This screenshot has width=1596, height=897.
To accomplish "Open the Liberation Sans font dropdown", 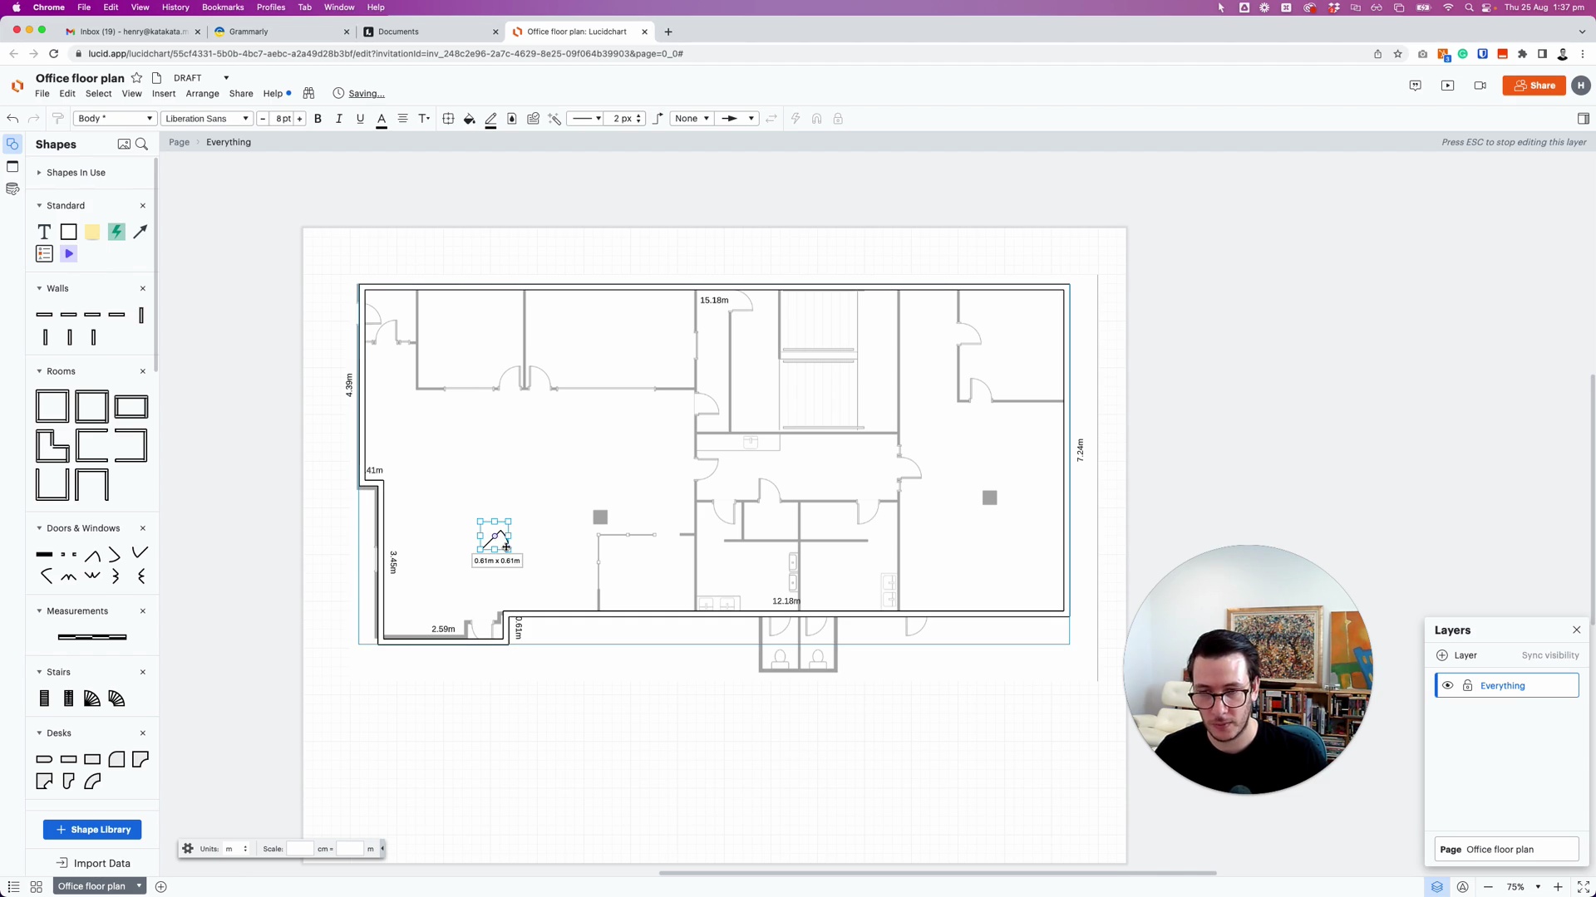I will pos(207,119).
